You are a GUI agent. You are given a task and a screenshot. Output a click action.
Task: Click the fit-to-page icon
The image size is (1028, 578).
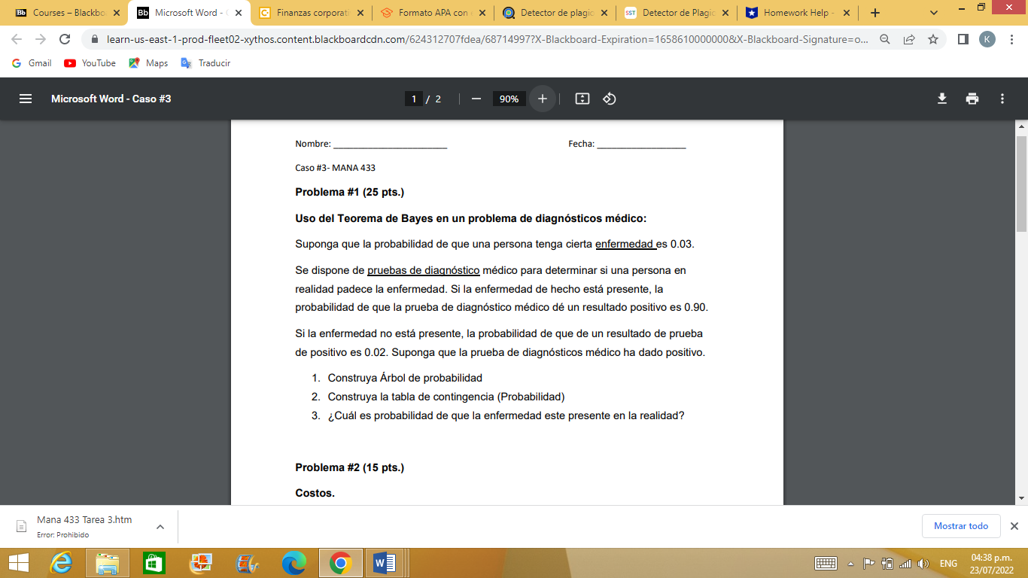tap(582, 98)
